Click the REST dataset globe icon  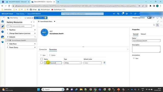coord(44,32)
